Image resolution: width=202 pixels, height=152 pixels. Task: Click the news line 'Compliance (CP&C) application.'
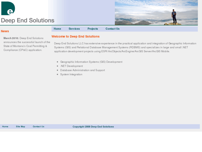click(x=23, y=50)
